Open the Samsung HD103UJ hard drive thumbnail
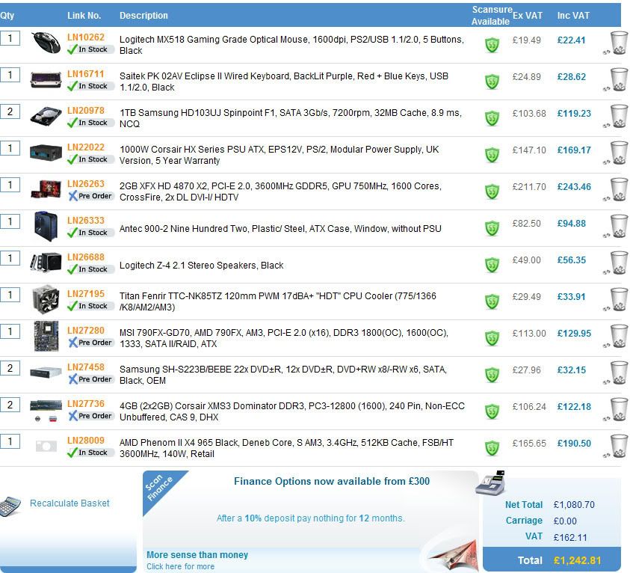 (x=46, y=116)
